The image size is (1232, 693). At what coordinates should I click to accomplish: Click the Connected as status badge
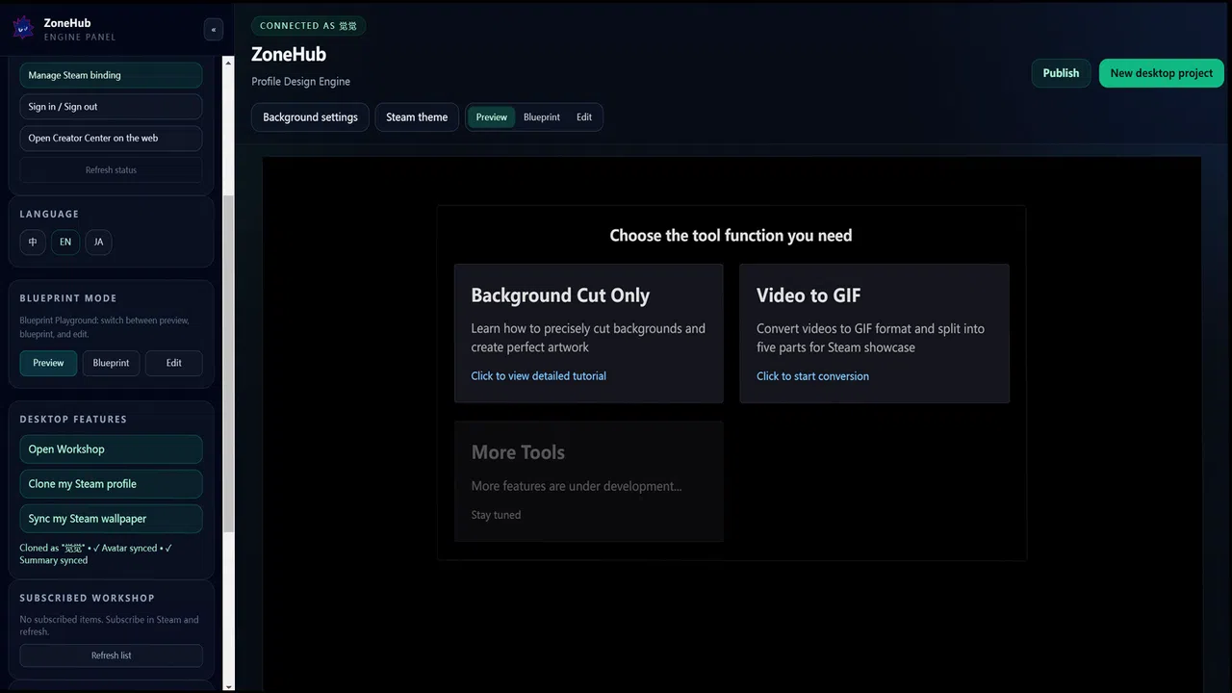point(308,26)
